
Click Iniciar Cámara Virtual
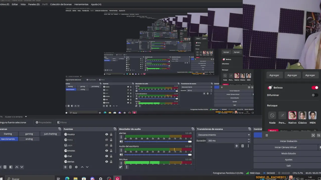(x=286, y=147)
